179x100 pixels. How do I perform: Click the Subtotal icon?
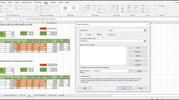tap(143, 12)
